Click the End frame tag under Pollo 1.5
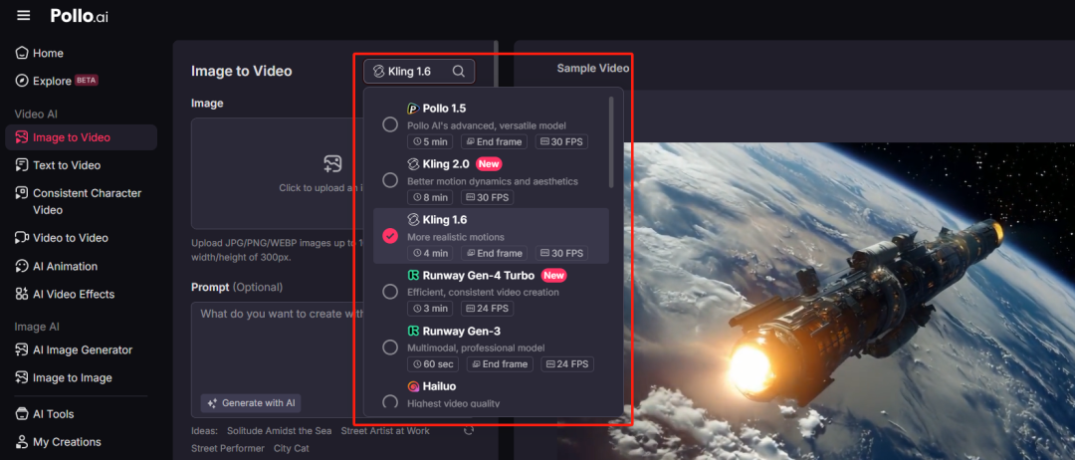Screen dimensions: 1075x460 tap(494, 142)
